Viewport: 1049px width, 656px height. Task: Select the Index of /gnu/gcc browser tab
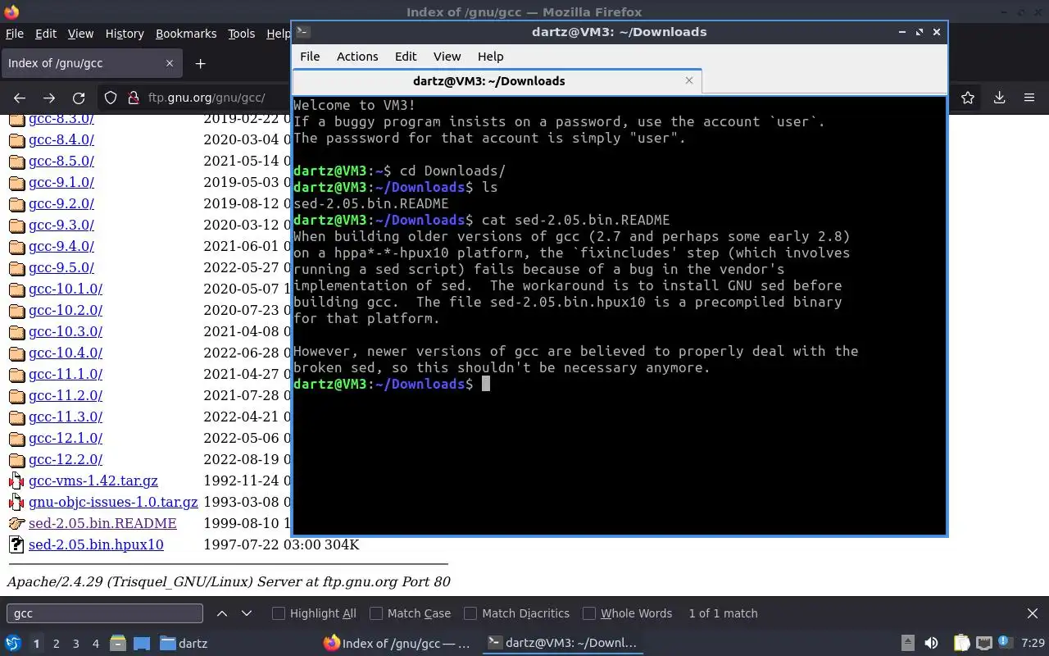coord(90,63)
